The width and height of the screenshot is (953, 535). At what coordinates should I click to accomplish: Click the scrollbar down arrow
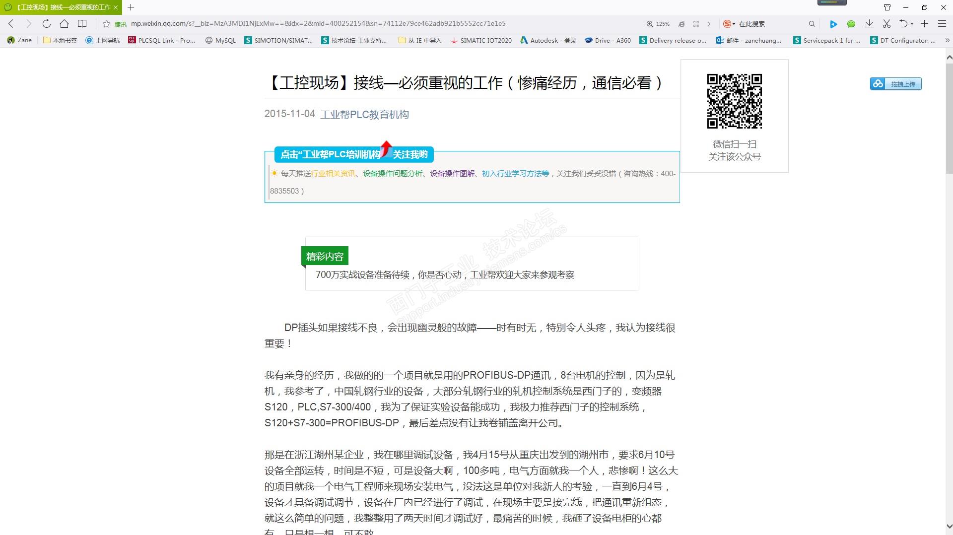tap(949, 527)
